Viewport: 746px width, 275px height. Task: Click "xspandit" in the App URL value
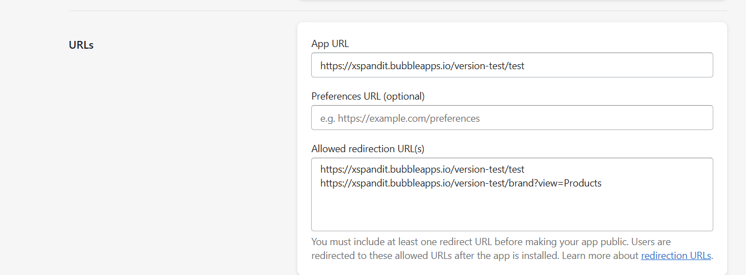coord(370,66)
